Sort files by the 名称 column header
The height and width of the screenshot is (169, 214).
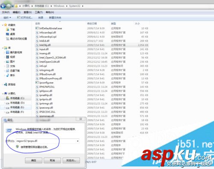pos(38,23)
